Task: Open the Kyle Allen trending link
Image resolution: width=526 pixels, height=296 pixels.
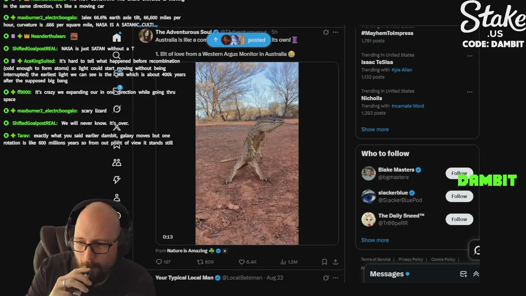Action: point(402,70)
